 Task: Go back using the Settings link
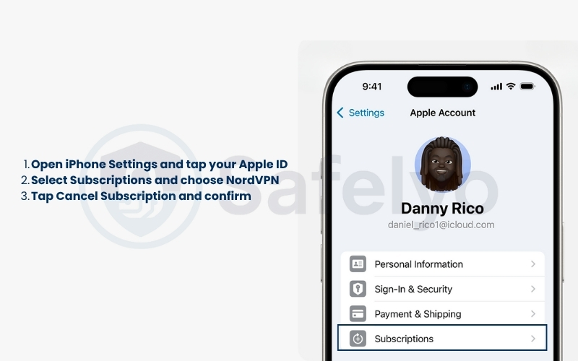[x=366, y=113]
